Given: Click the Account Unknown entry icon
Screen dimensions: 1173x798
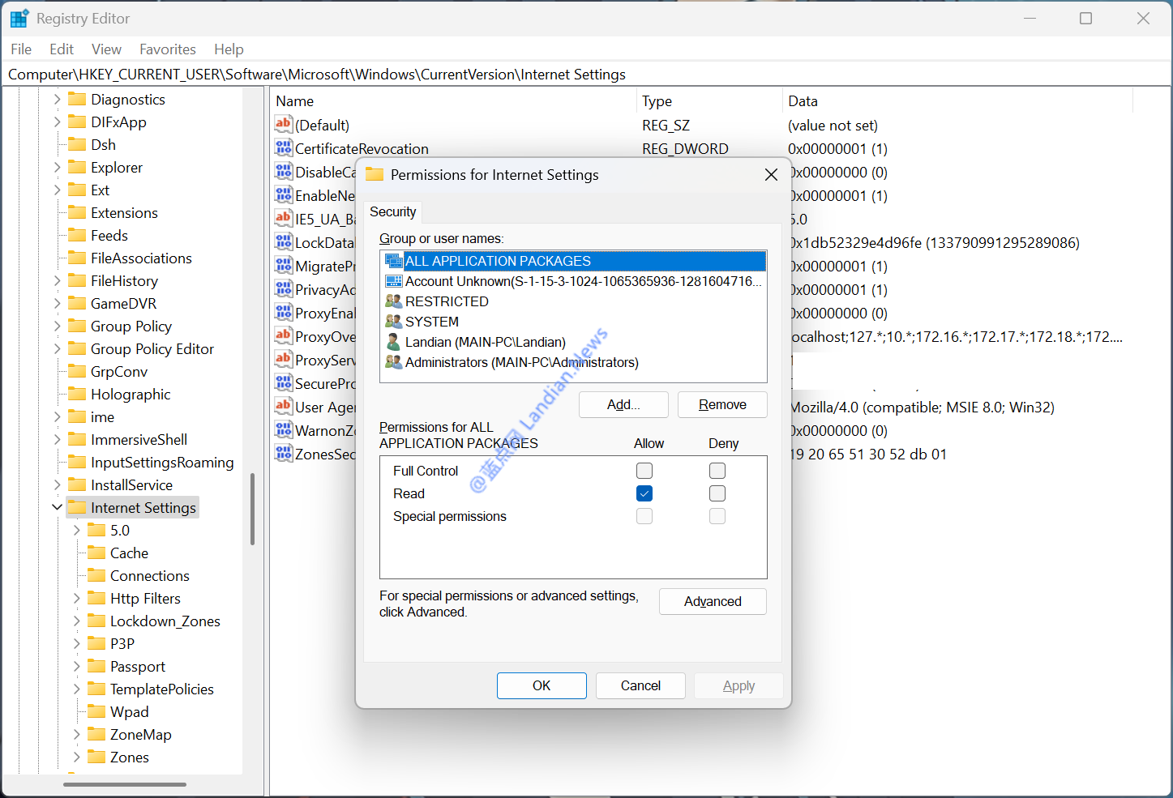Looking at the screenshot, I should [394, 281].
